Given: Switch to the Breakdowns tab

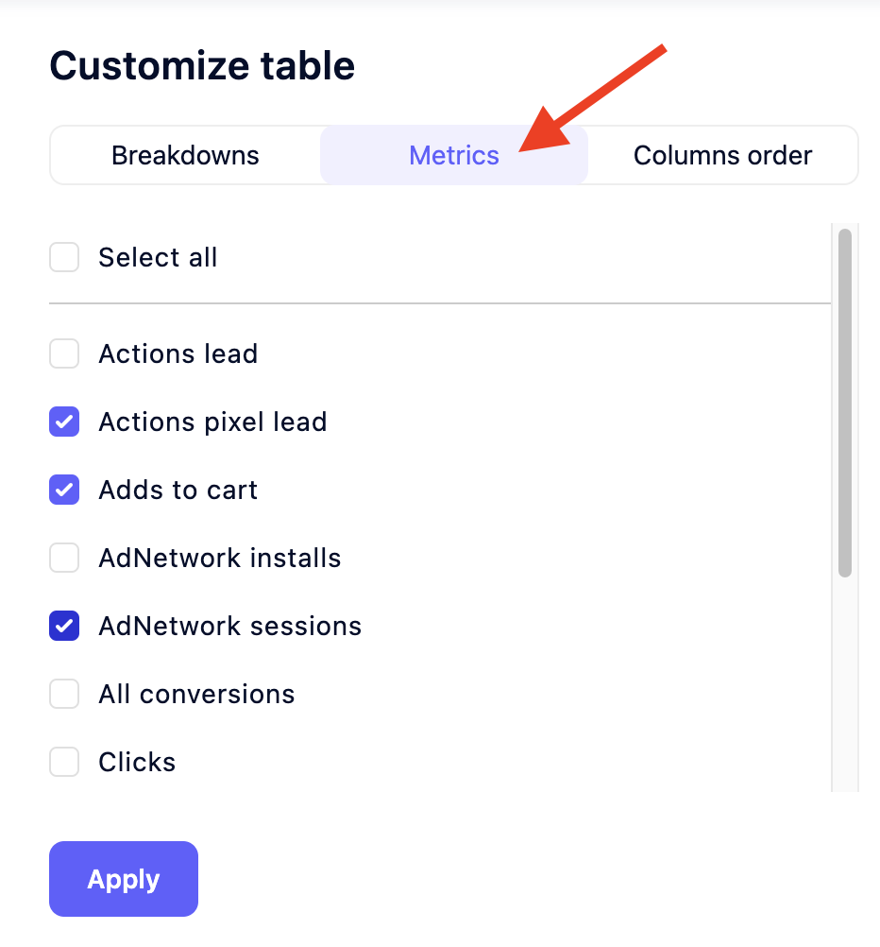Looking at the screenshot, I should tap(185, 155).
